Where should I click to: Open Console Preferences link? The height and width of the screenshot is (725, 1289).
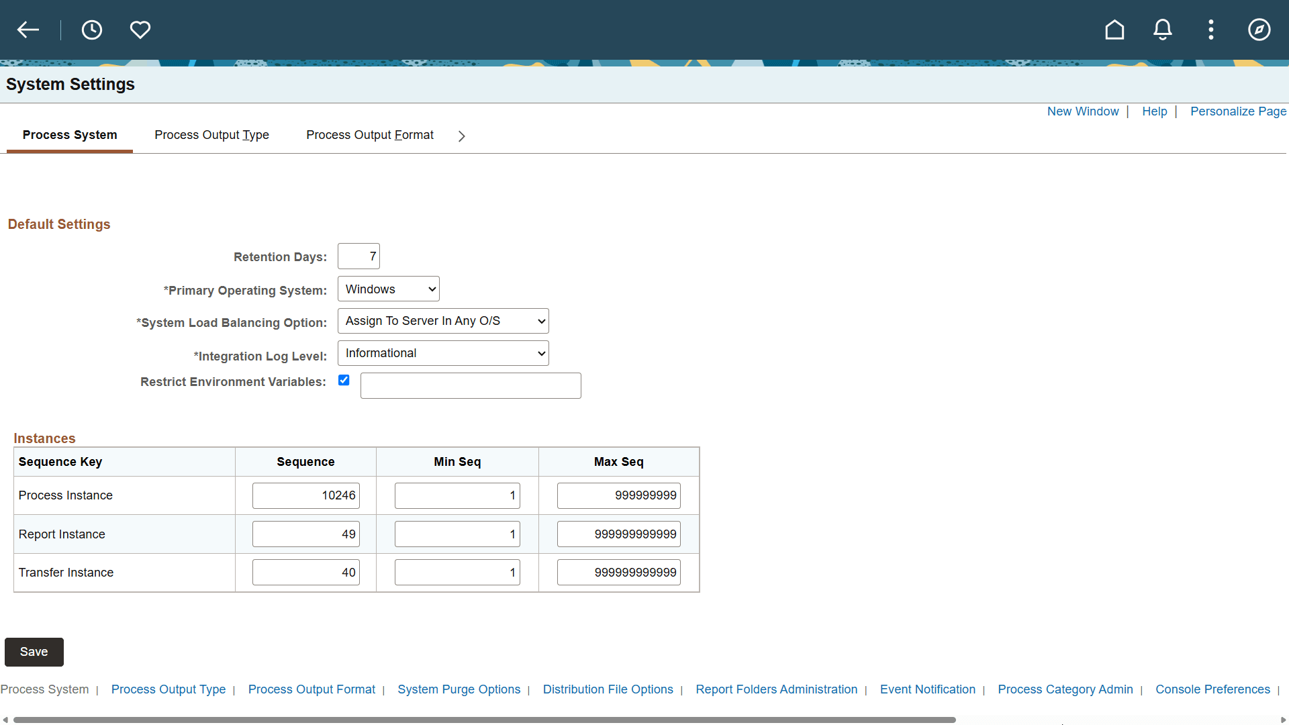click(1212, 689)
